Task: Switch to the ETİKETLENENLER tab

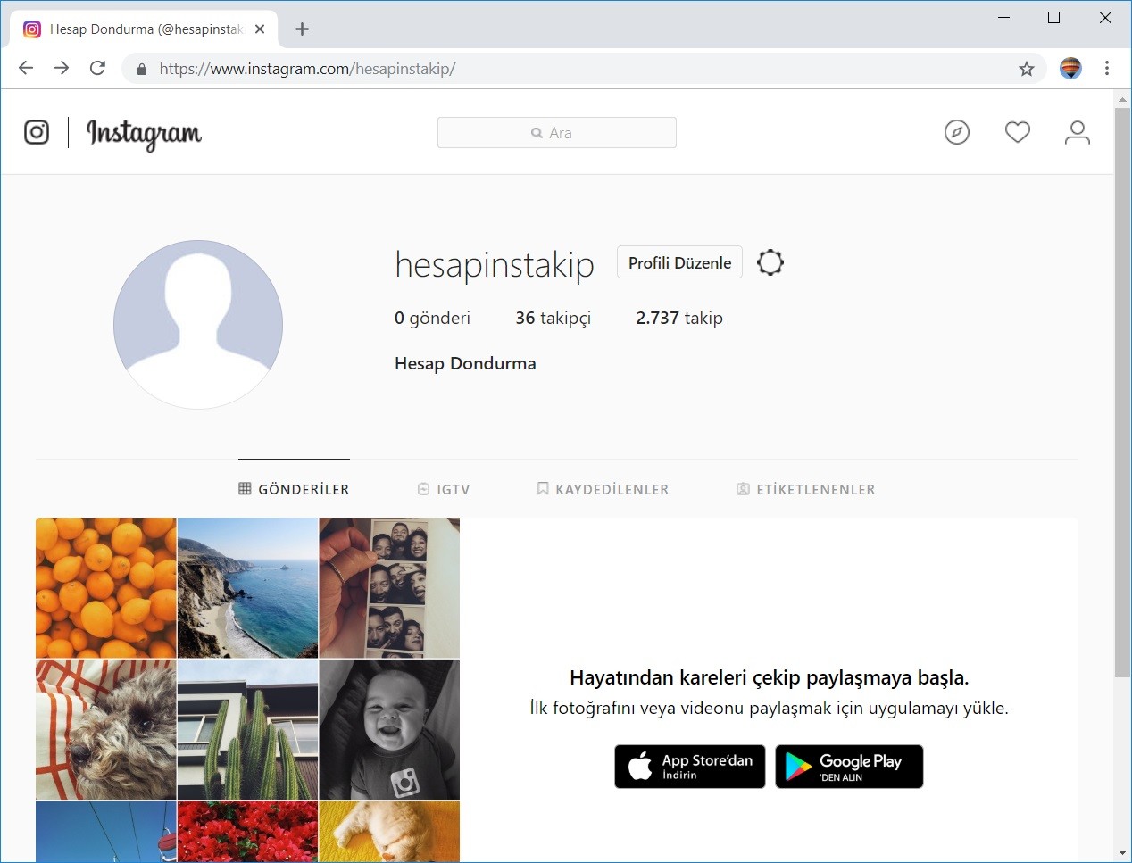Action: [805, 489]
